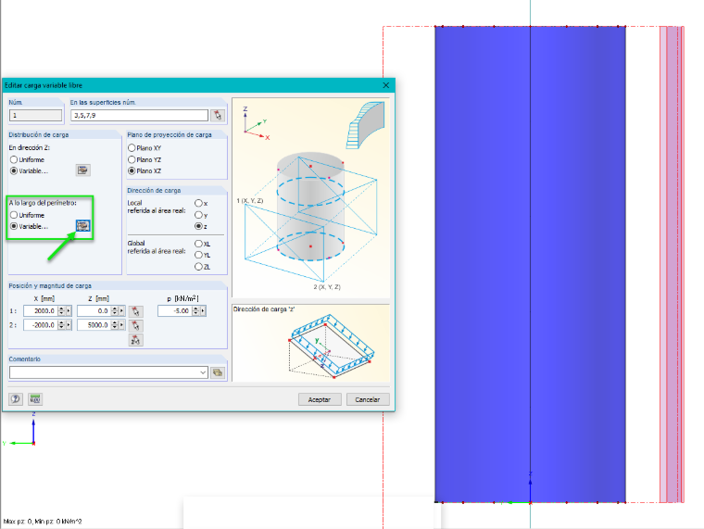This screenshot has height=529, width=704.
Task: Open side arrow menu for Z value 5000.0
Action: [x=121, y=325]
